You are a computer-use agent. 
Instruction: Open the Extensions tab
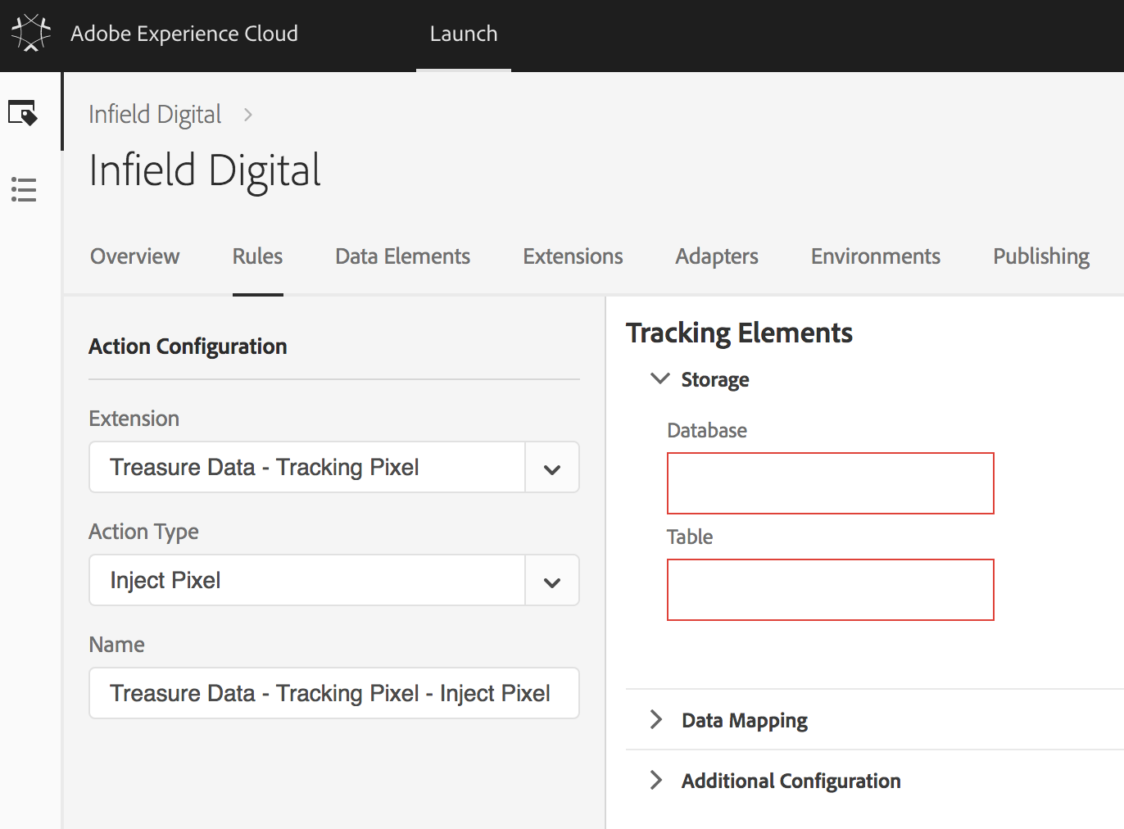tap(573, 256)
